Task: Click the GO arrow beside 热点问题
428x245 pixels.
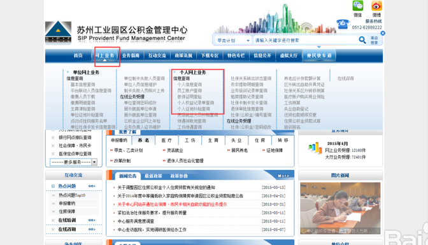Action: coord(92,186)
